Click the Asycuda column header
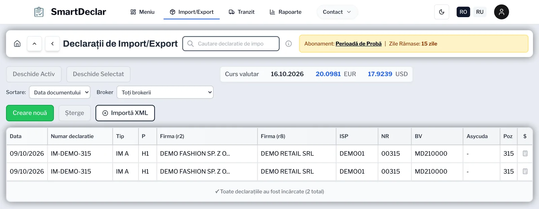This screenshot has height=209, width=539. point(482,136)
